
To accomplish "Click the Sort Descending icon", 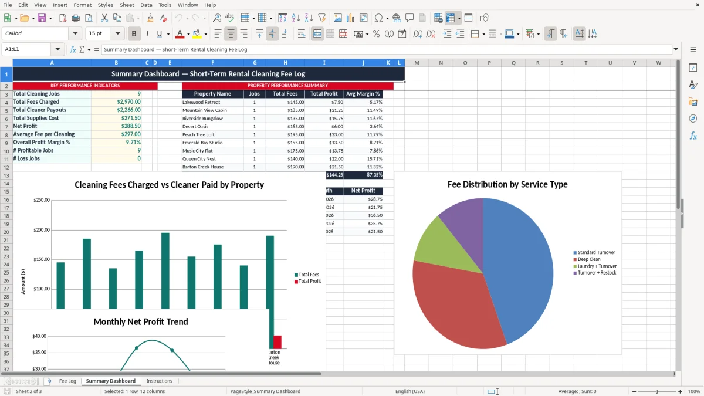I will 309,18.
